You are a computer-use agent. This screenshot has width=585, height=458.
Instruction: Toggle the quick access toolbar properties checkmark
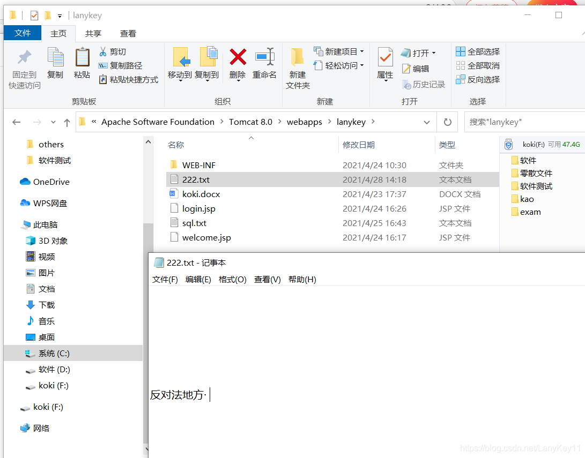(x=34, y=16)
